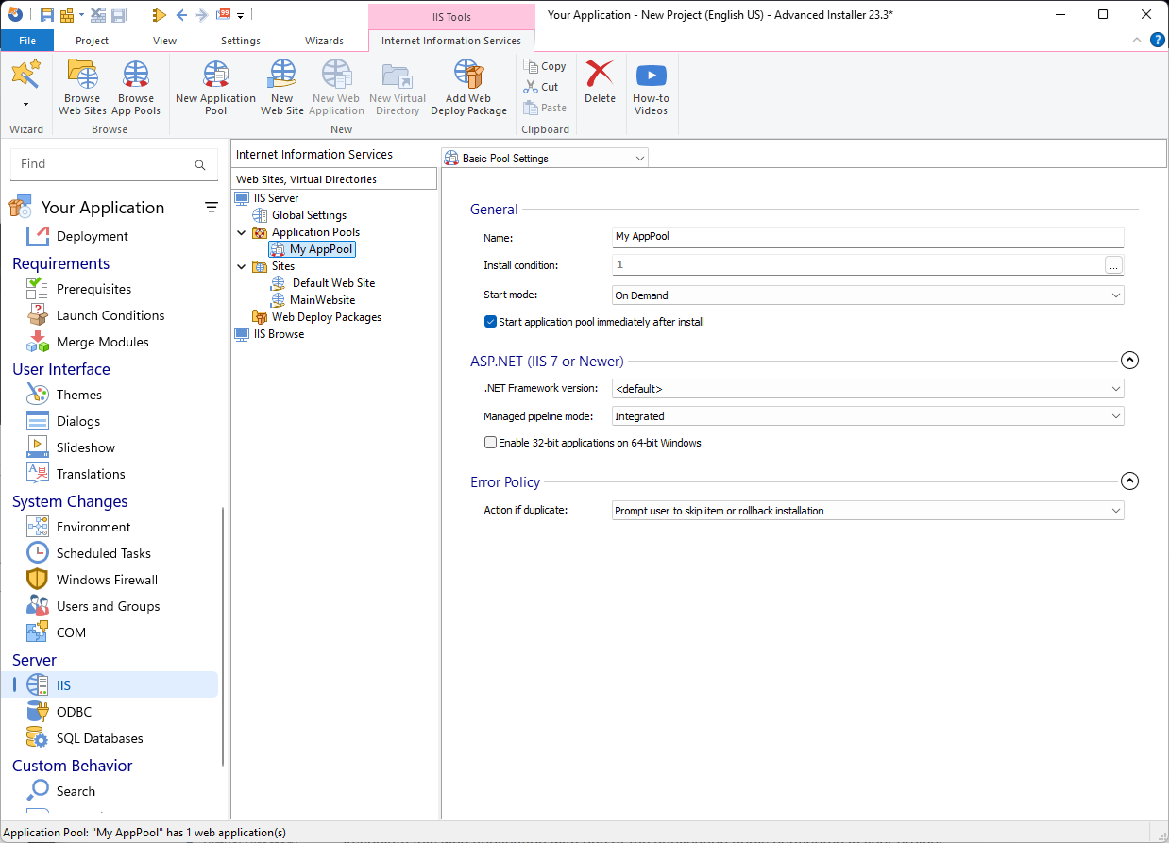Open Translations page

(91, 474)
